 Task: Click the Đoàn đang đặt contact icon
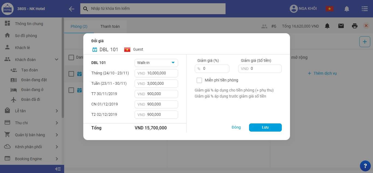coord(14,80)
